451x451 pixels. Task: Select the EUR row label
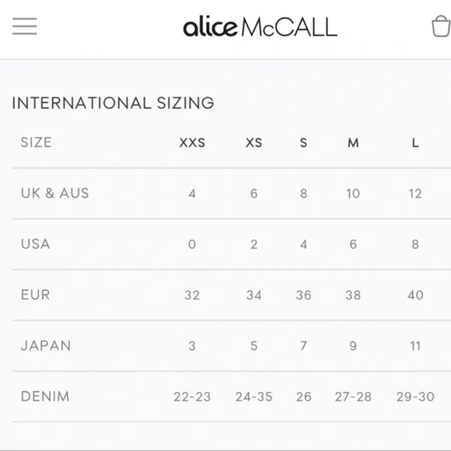coord(35,295)
